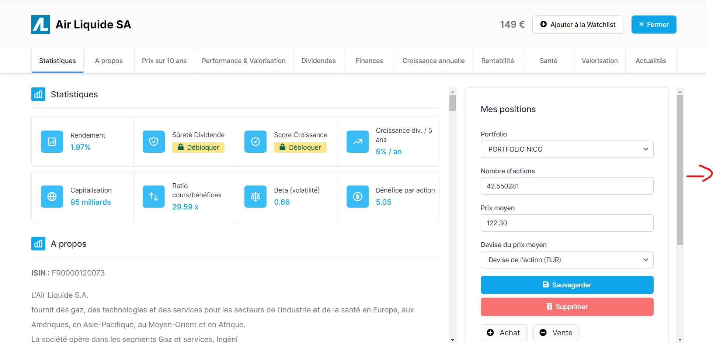Screen dimensions: 713x343
Task: Click the Croissance div. trending arrow icon
Action: click(x=358, y=142)
